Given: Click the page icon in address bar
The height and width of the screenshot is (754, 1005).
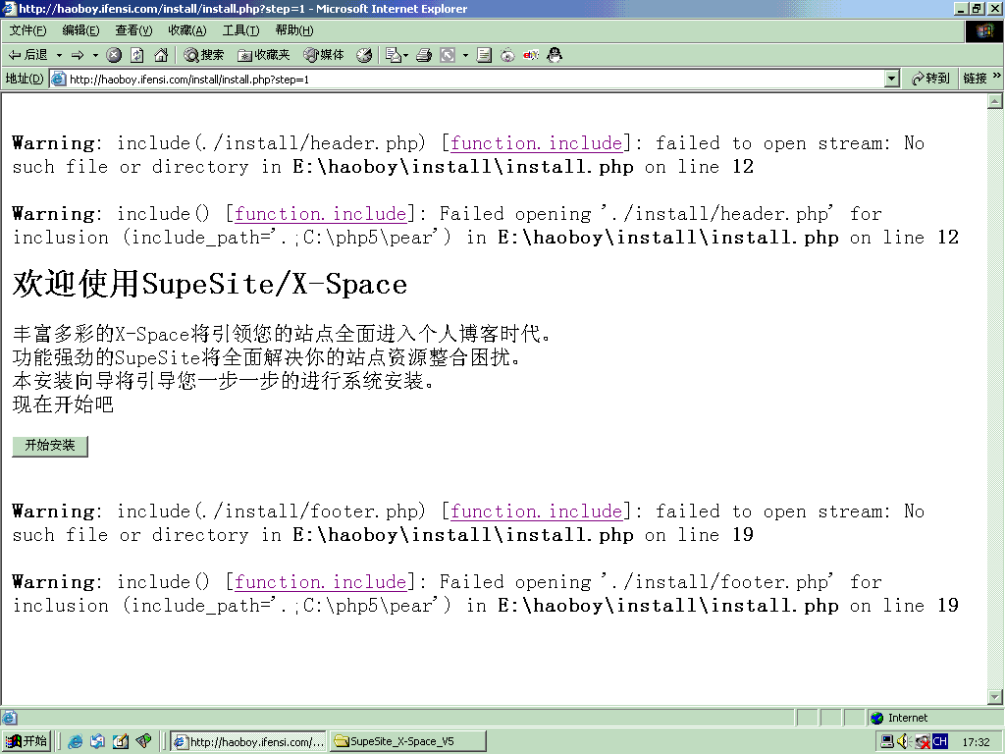Looking at the screenshot, I should point(58,79).
